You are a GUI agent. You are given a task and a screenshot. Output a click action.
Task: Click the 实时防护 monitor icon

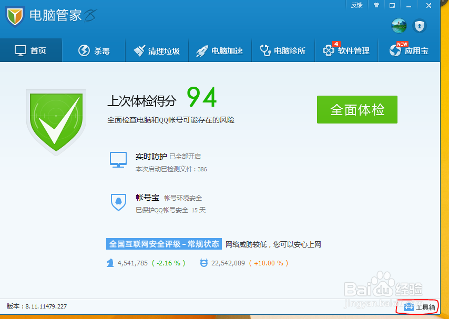tap(118, 160)
